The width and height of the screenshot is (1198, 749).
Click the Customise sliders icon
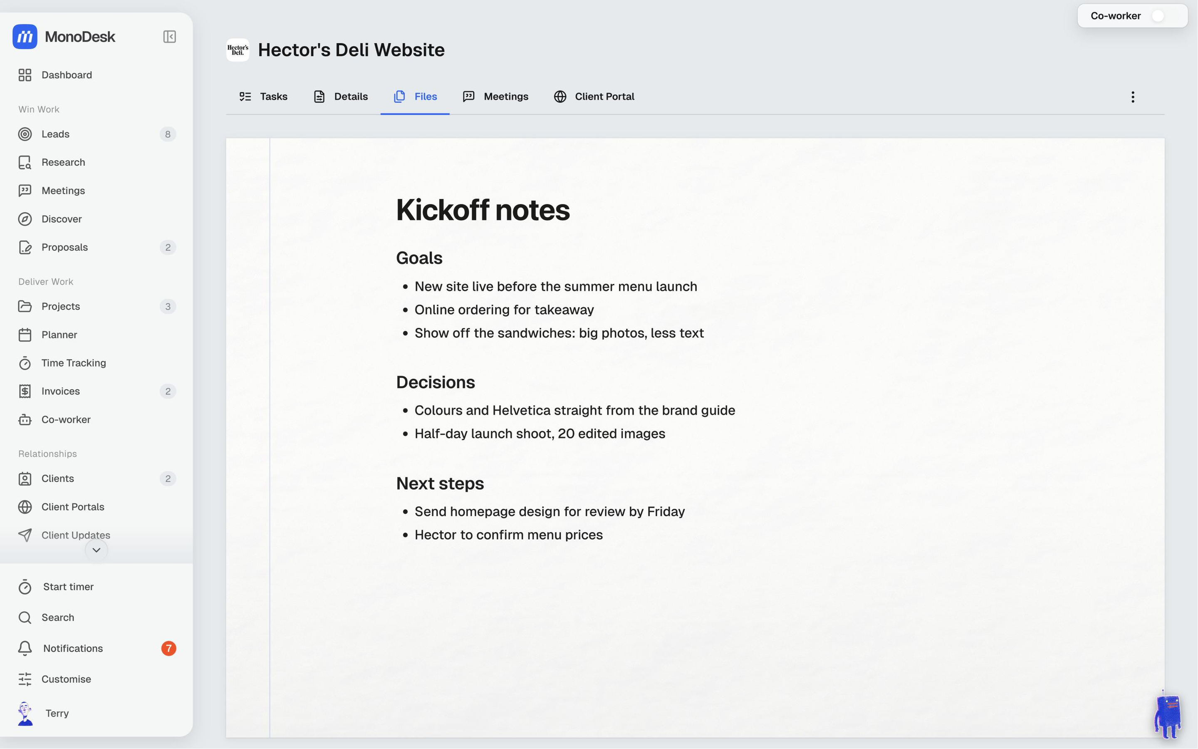tap(25, 679)
